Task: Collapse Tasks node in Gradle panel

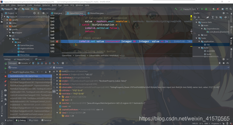Action: click(x=196, y=38)
